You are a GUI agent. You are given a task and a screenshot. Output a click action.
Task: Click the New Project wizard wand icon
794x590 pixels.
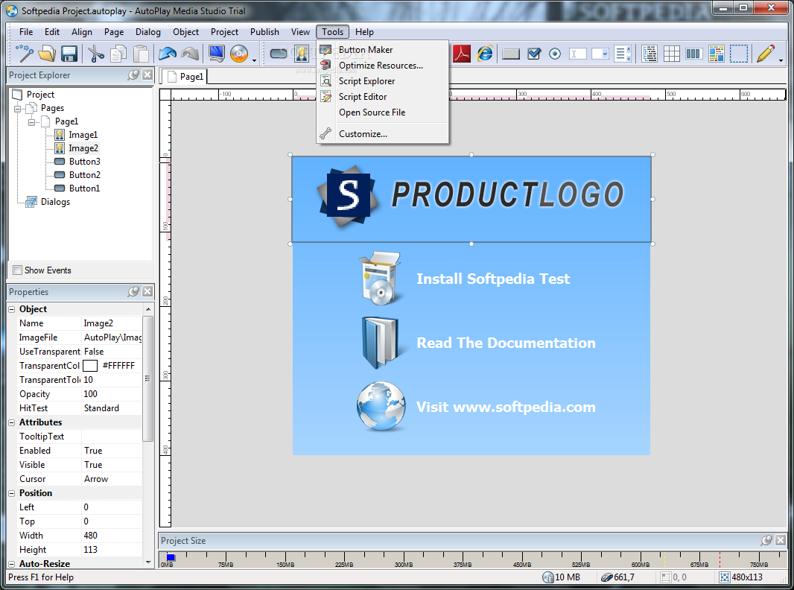(25, 53)
